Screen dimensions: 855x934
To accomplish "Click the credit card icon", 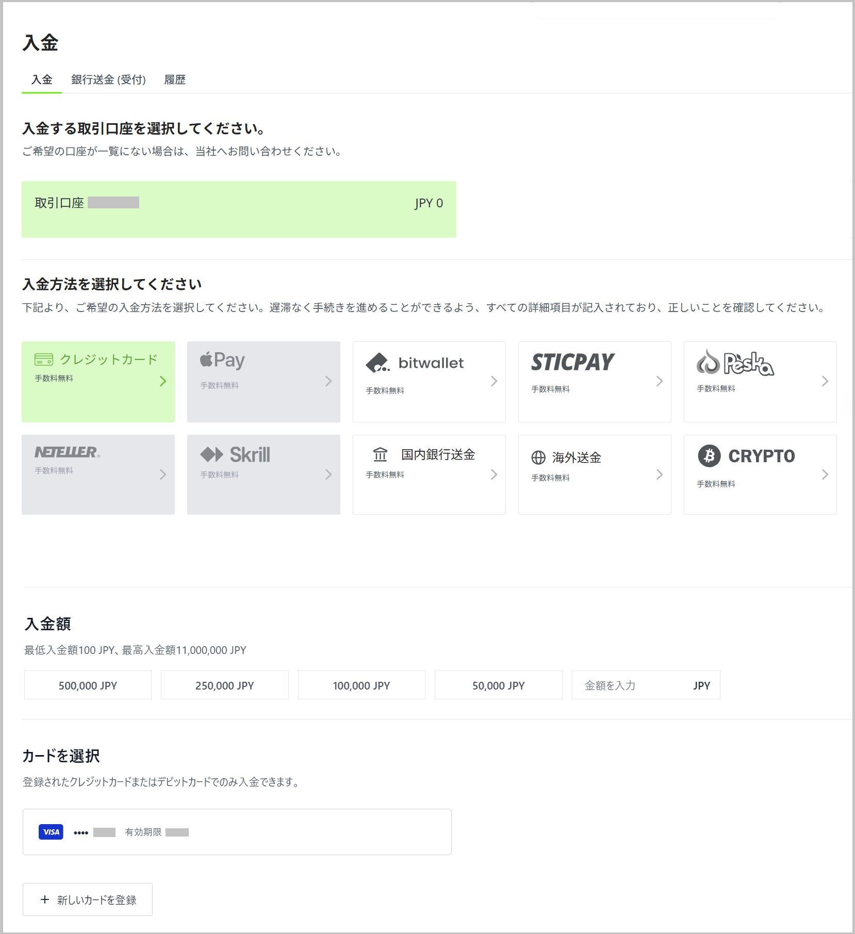I will (x=44, y=359).
